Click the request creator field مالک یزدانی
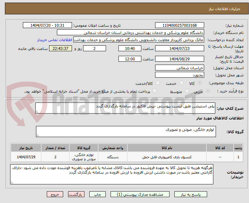Screen dimensions: 249x203 click(x=139, y=40)
